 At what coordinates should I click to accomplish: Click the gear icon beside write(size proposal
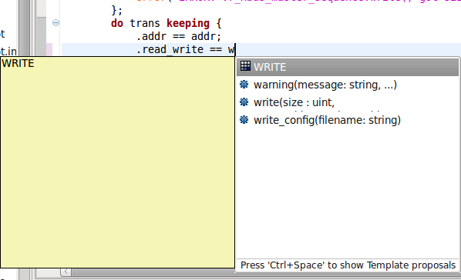click(x=244, y=102)
